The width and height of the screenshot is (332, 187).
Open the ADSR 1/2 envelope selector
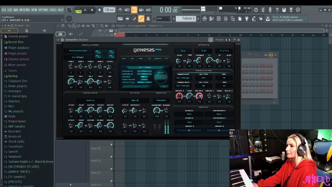pyautogui.click(x=91, y=101)
